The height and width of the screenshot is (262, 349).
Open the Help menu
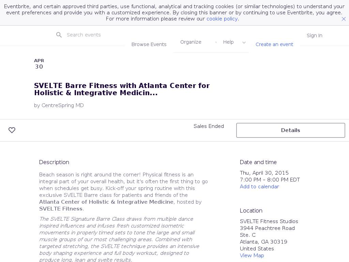click(x=228, y=42)
